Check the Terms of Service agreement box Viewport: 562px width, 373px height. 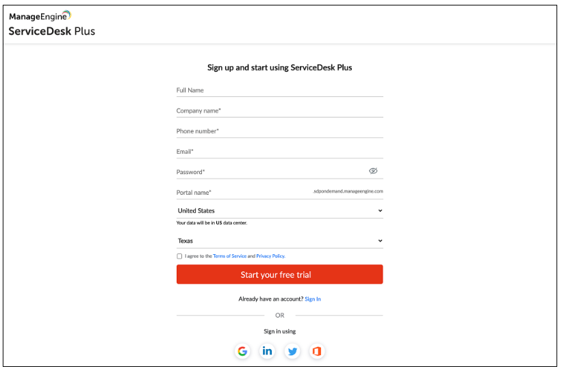pos(179,256)
